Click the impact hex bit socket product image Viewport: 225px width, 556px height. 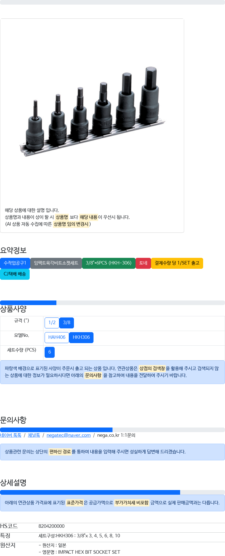coord(92,111)
